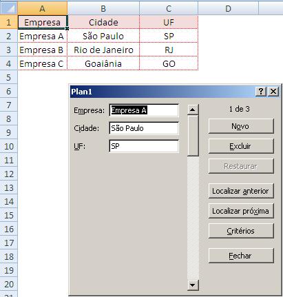Select column D header
Image resolution: width=283 pixels, height=297 pixels.
228,8
